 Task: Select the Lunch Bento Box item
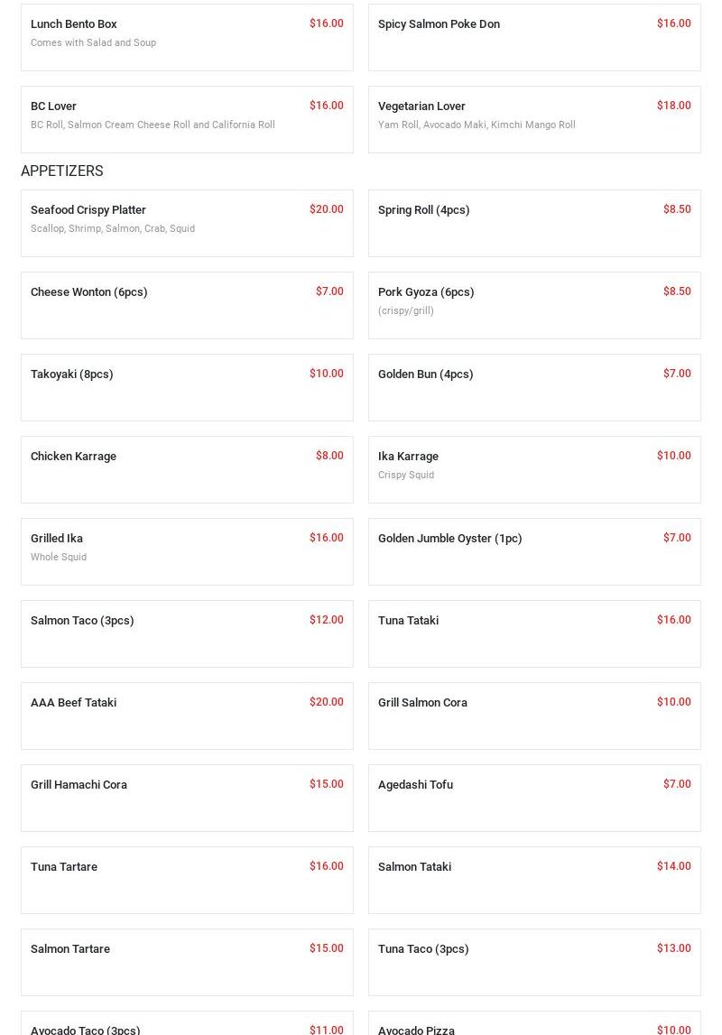click(187, 37)
